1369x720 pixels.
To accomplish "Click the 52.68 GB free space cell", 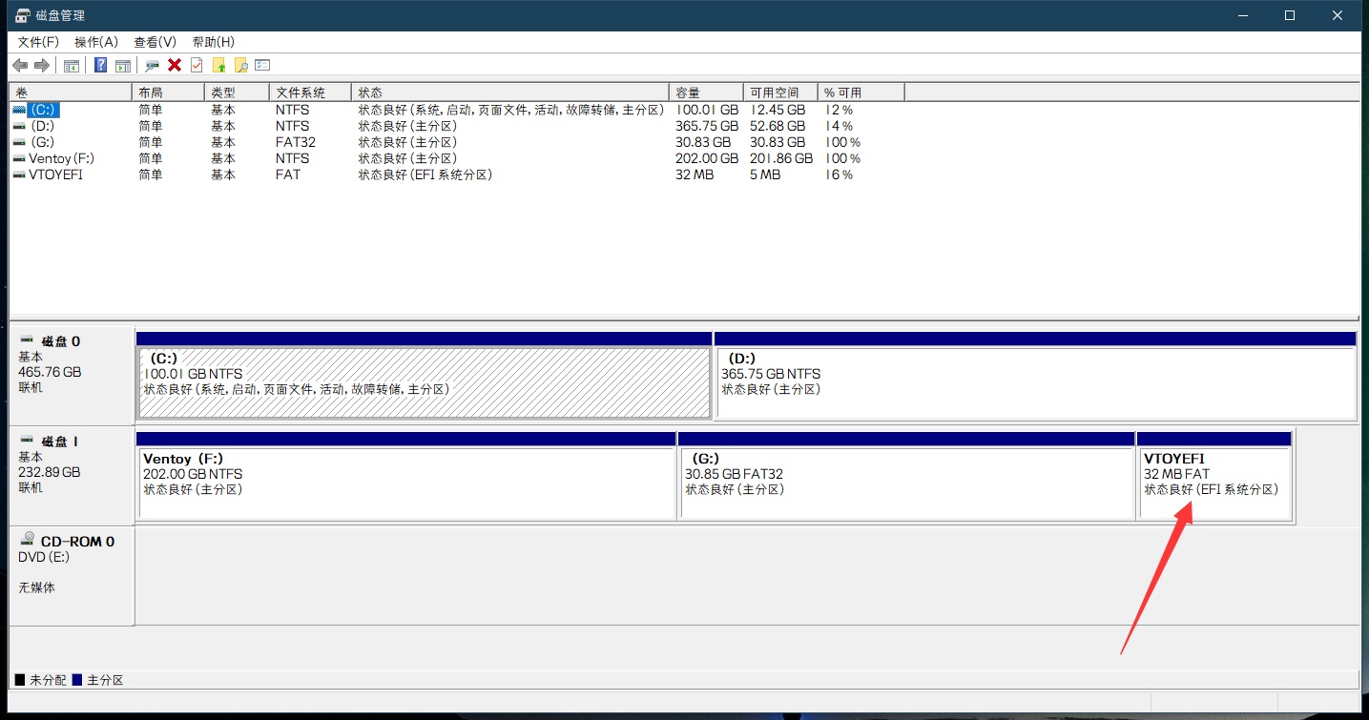I will coord(778,126).
